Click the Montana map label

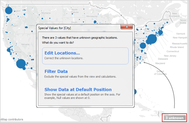click(46, 13)
